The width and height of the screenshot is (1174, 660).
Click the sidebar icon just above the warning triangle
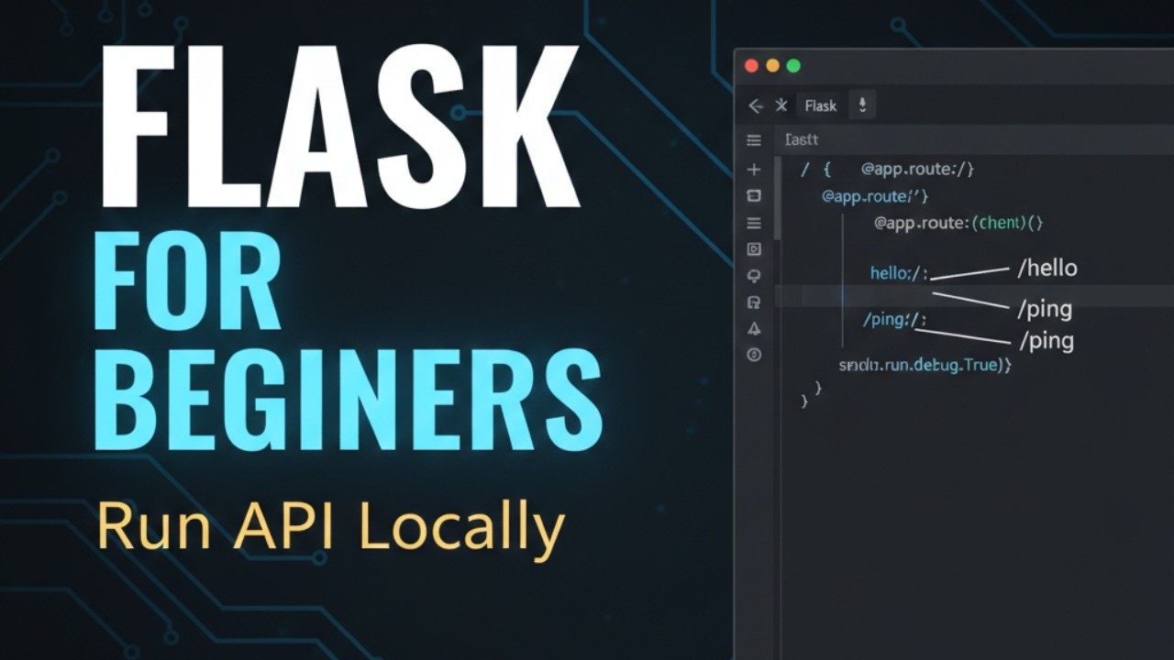pos(754,302)
